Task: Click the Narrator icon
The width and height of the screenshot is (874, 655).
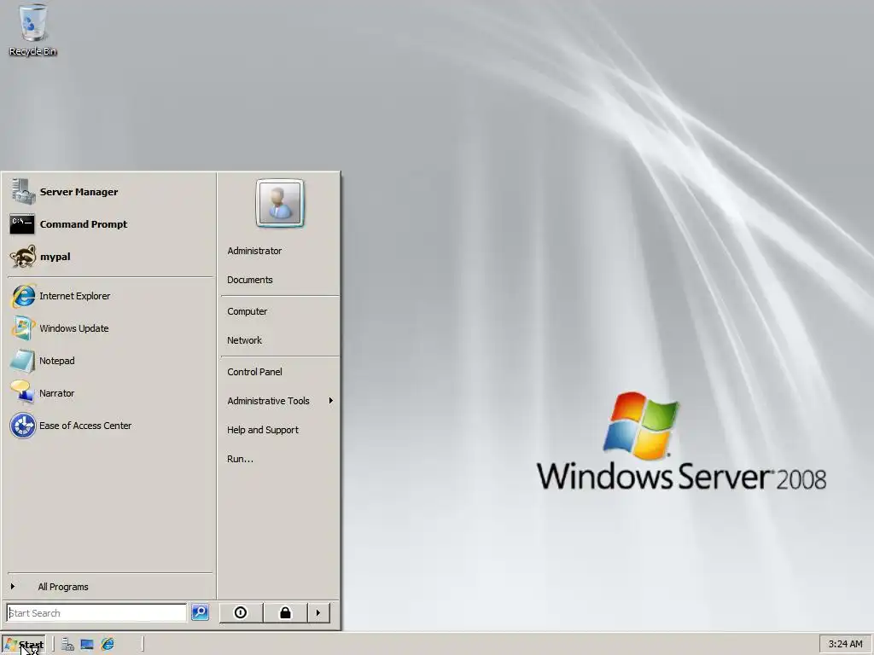Action: (x=23, y=392)
